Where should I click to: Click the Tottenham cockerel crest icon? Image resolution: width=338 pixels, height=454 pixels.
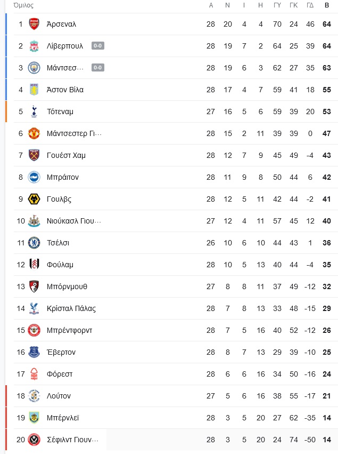pyautogui.click(x=34, y=111)
